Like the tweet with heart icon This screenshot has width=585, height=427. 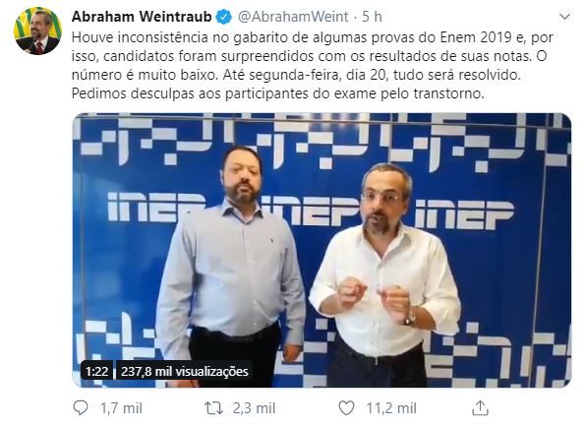346,408
